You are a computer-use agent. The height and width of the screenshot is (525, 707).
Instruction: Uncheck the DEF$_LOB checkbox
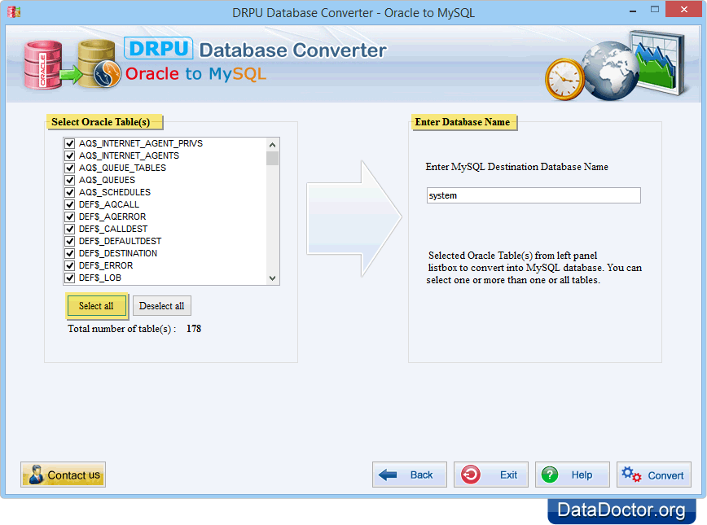click(69, 277)
